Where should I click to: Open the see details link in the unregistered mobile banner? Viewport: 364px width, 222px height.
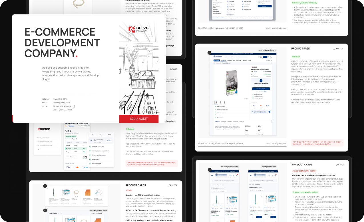232,171
